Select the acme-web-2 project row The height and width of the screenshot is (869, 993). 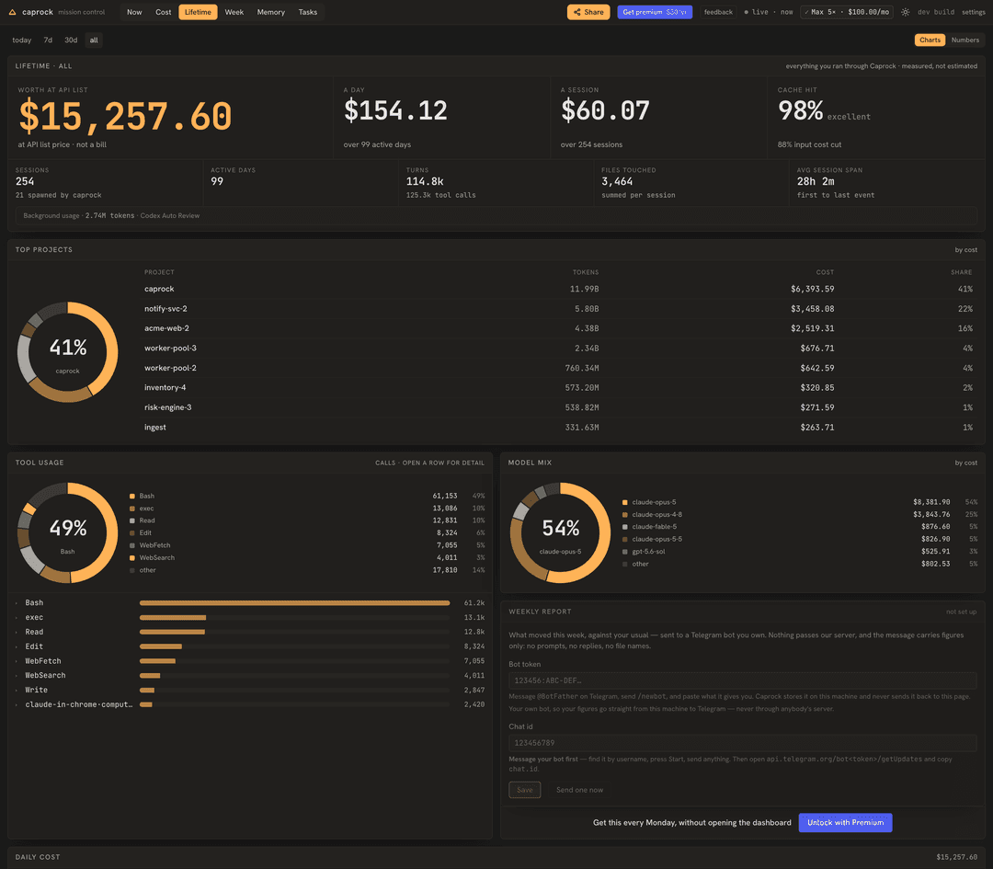click(x=559, y=328)
